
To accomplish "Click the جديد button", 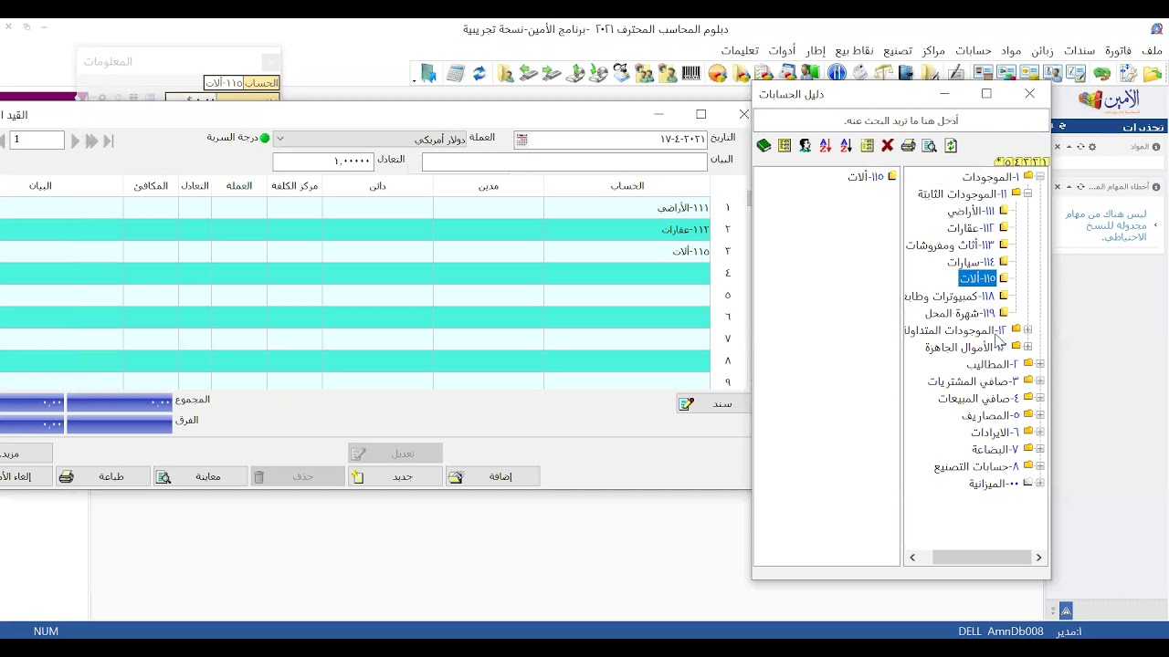I will (395, 476).
